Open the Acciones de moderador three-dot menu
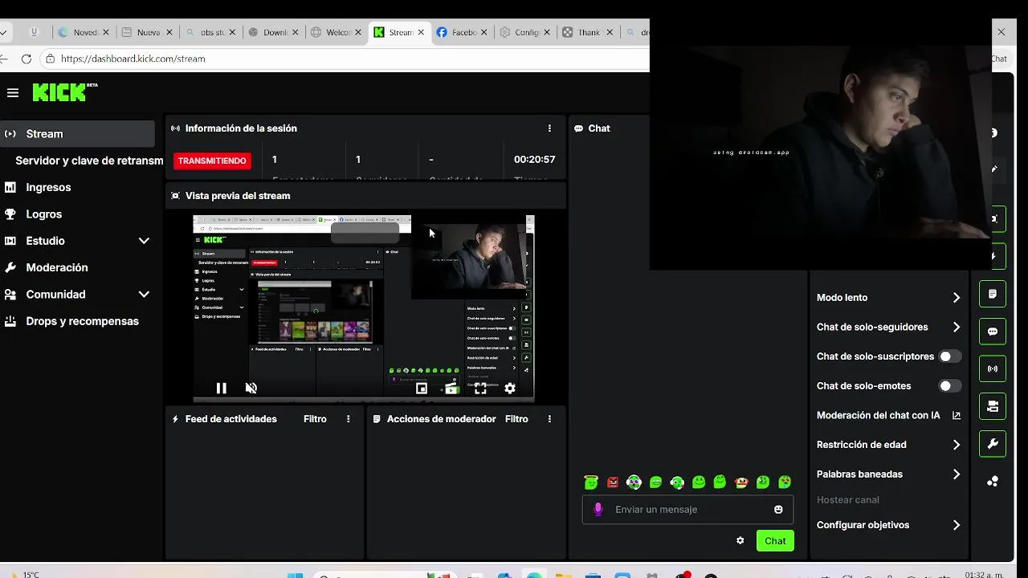 coord(549,419)
